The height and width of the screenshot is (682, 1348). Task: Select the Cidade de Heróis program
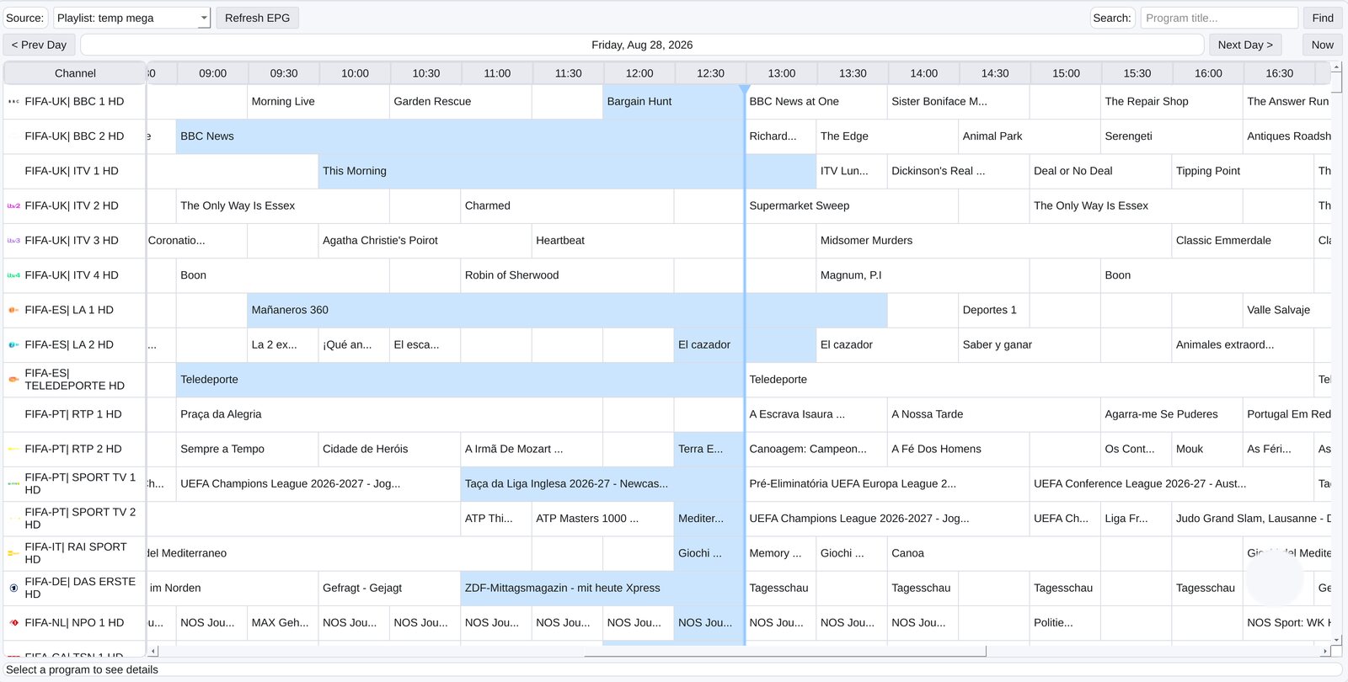point(389,449)
